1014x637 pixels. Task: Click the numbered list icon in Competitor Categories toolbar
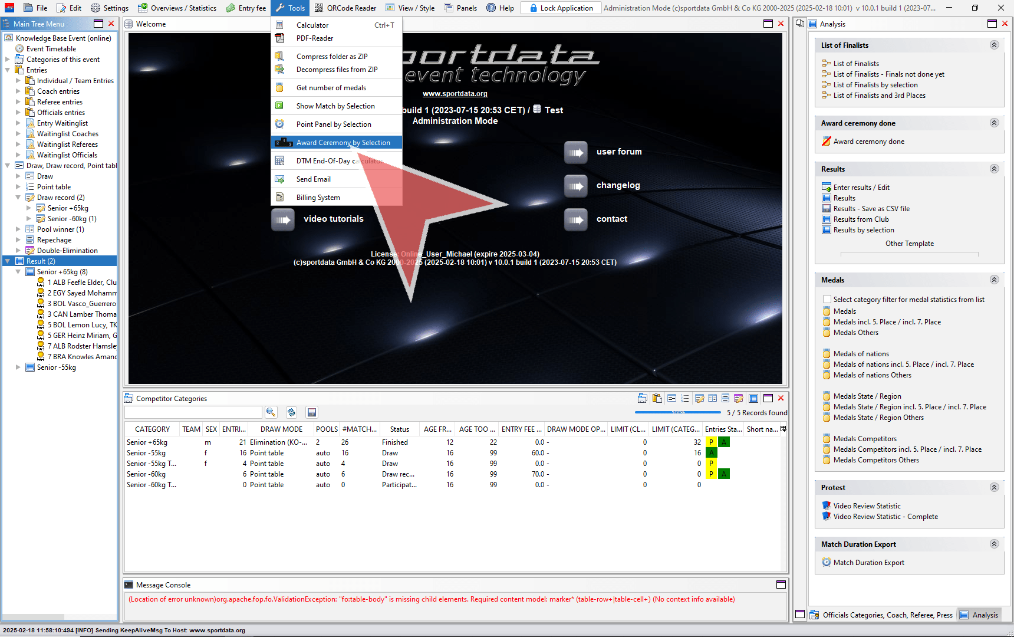(684, 399)
